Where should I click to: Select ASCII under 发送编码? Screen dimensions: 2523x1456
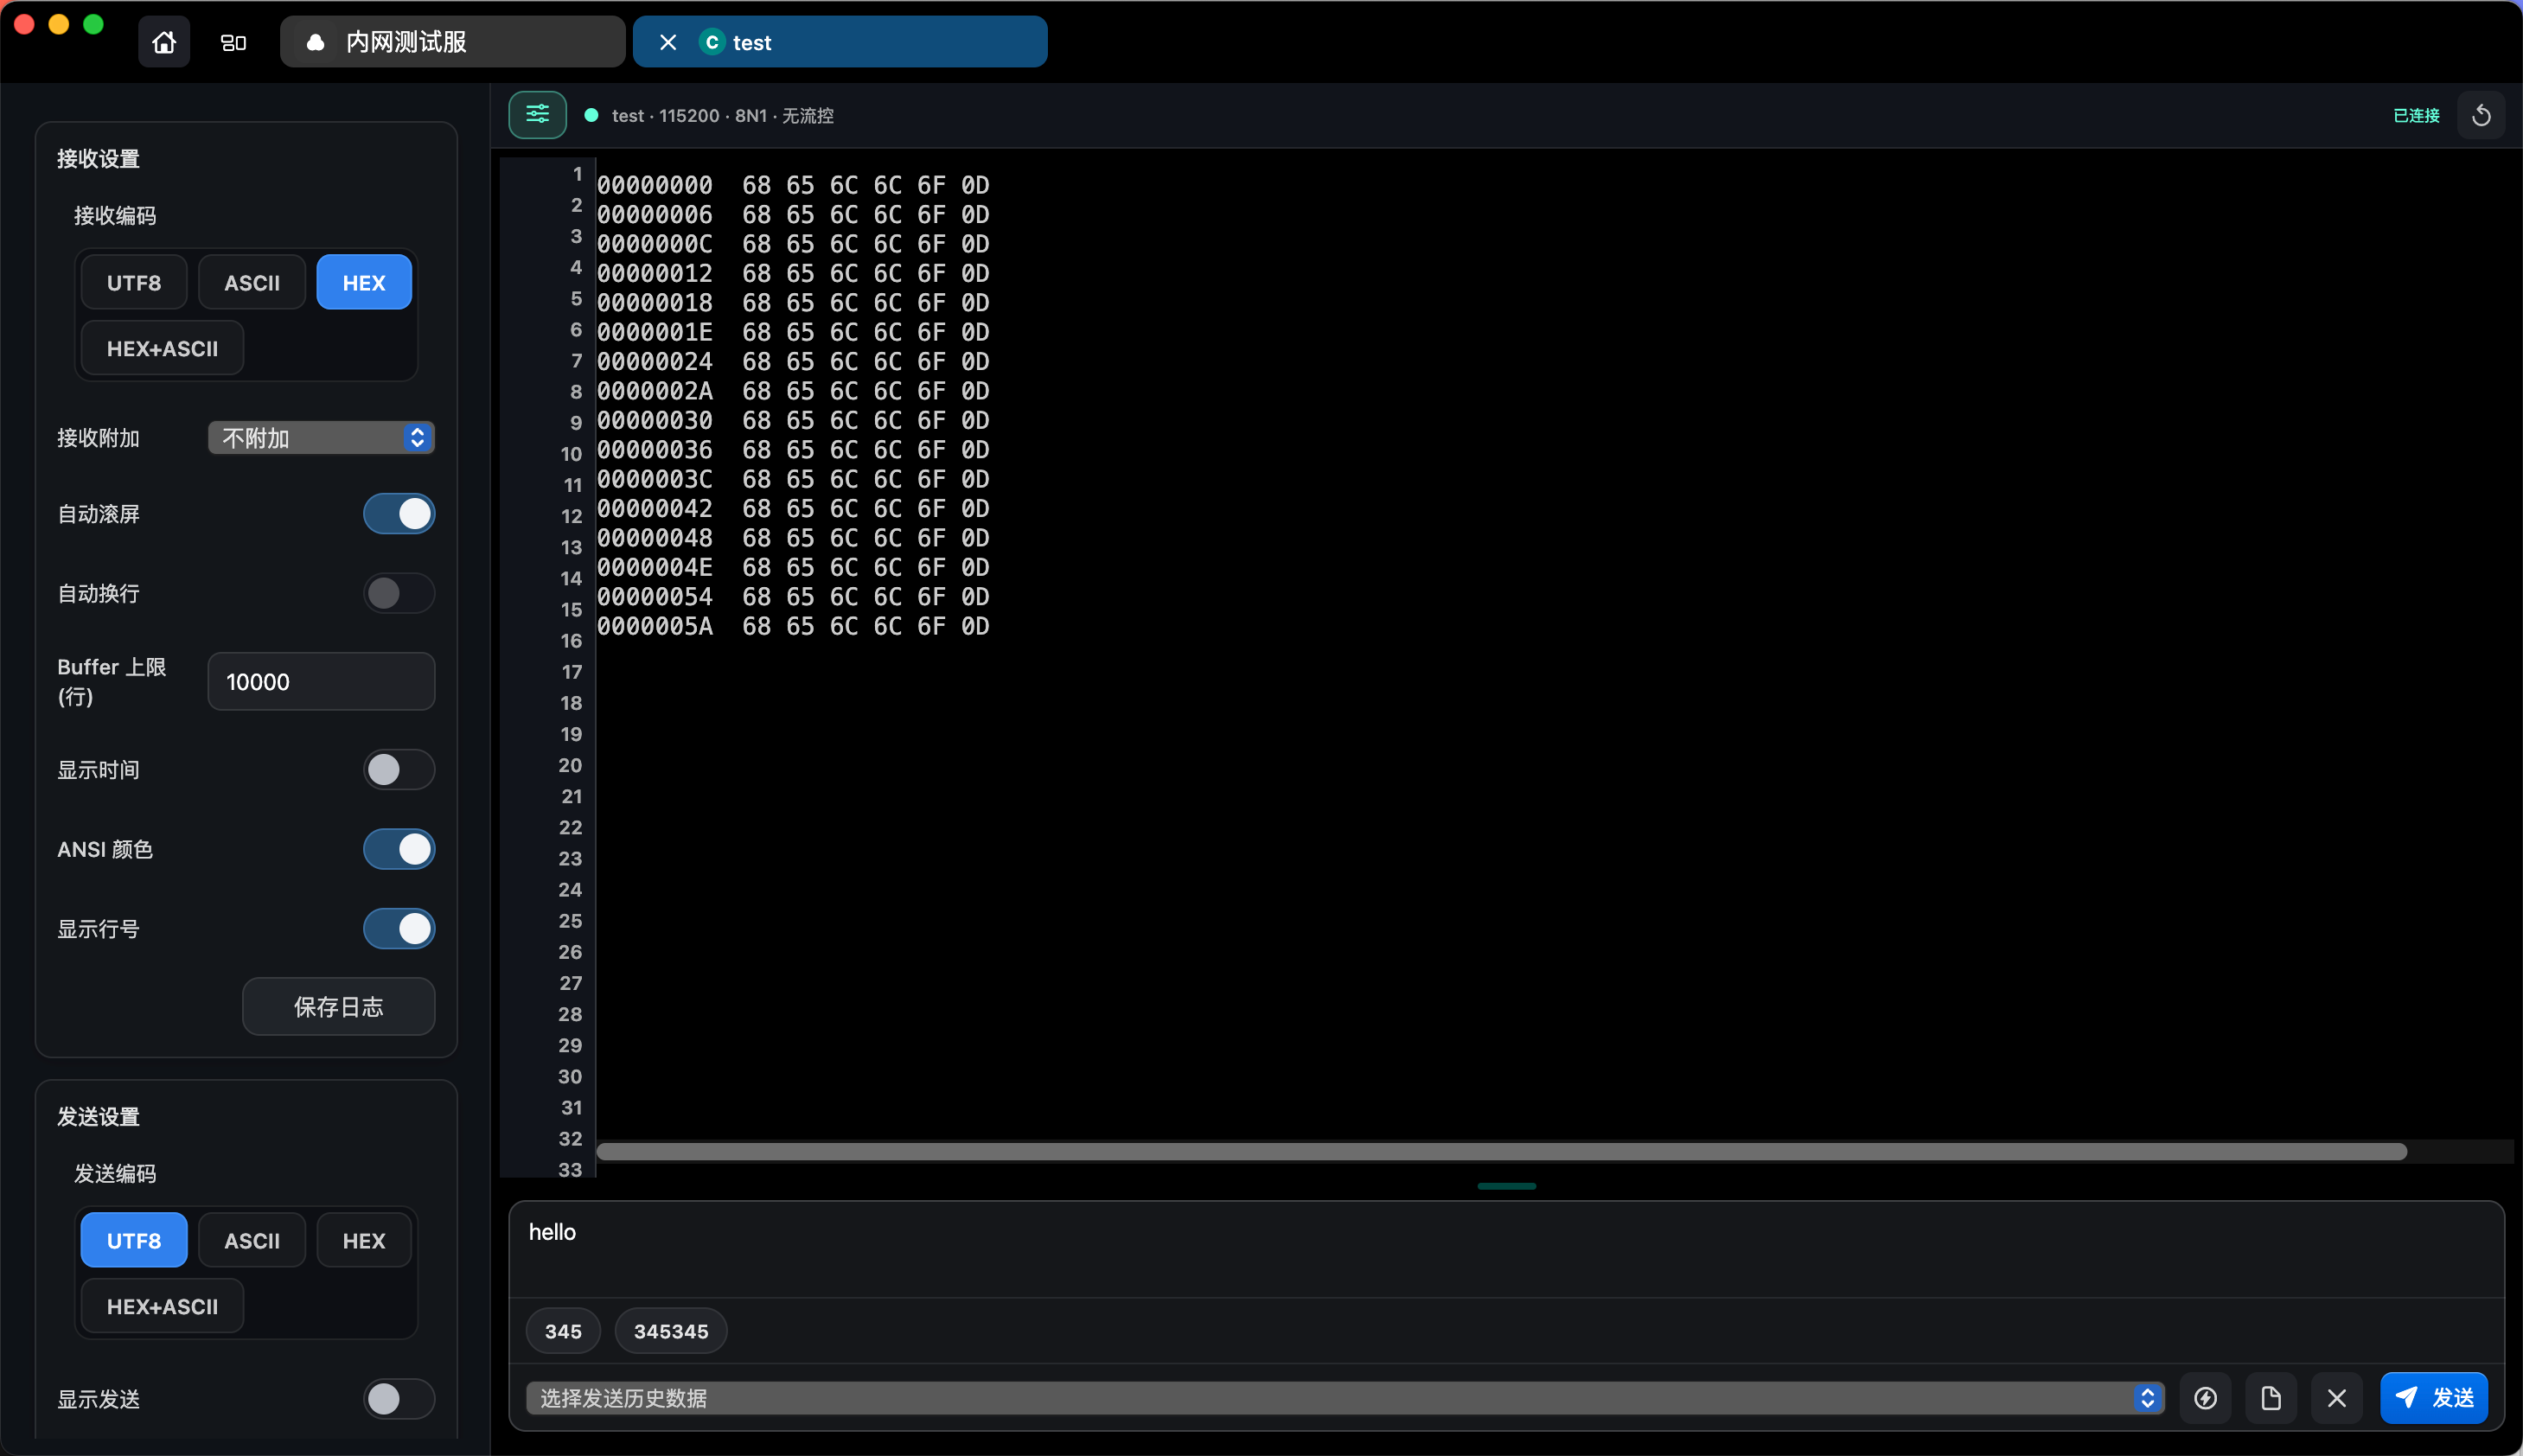pos(252,1240)
